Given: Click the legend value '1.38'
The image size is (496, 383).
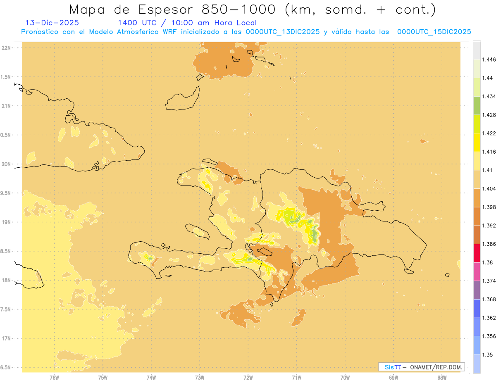Looking at the screenshot, I should point(488,262).
